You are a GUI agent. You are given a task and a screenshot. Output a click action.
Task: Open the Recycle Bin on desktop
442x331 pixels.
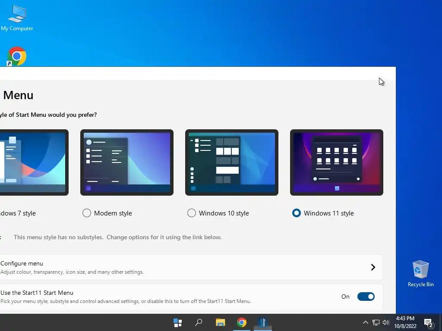[x=420, y=273]
